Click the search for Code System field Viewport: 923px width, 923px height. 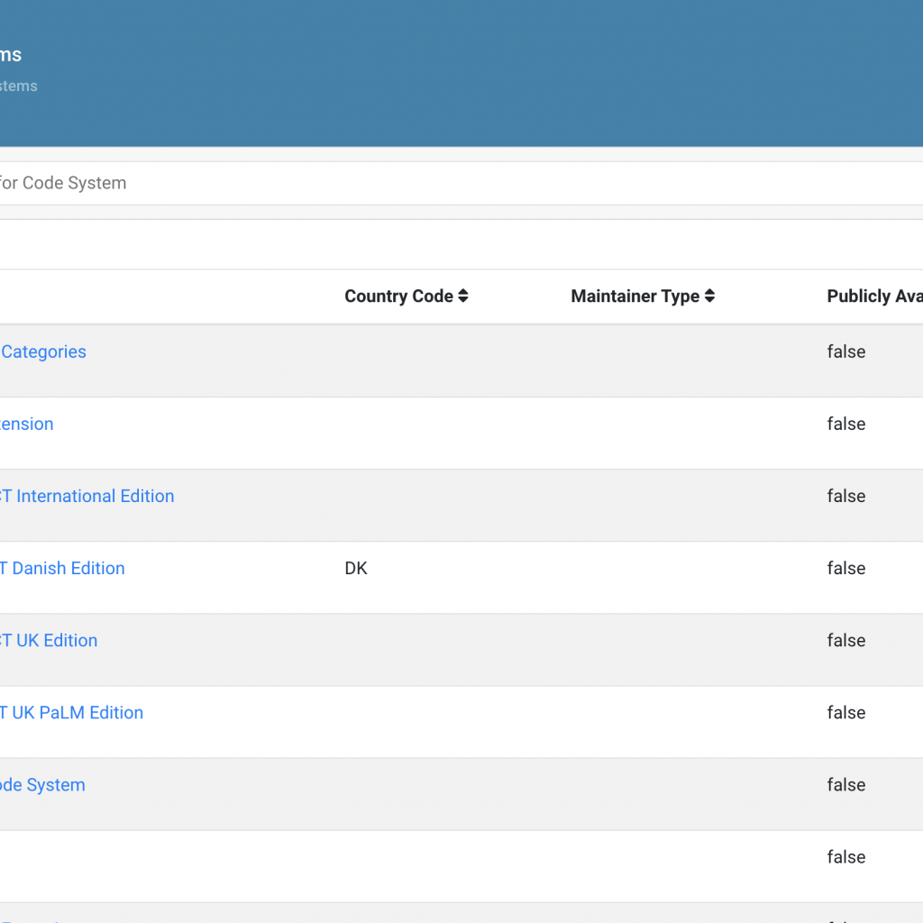point(461,183)
